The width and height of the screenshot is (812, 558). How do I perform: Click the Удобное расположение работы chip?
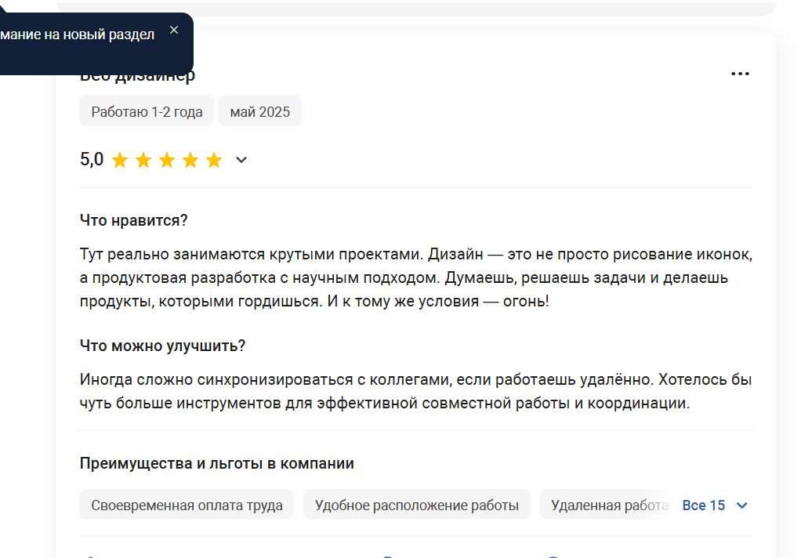coord(417,505)
